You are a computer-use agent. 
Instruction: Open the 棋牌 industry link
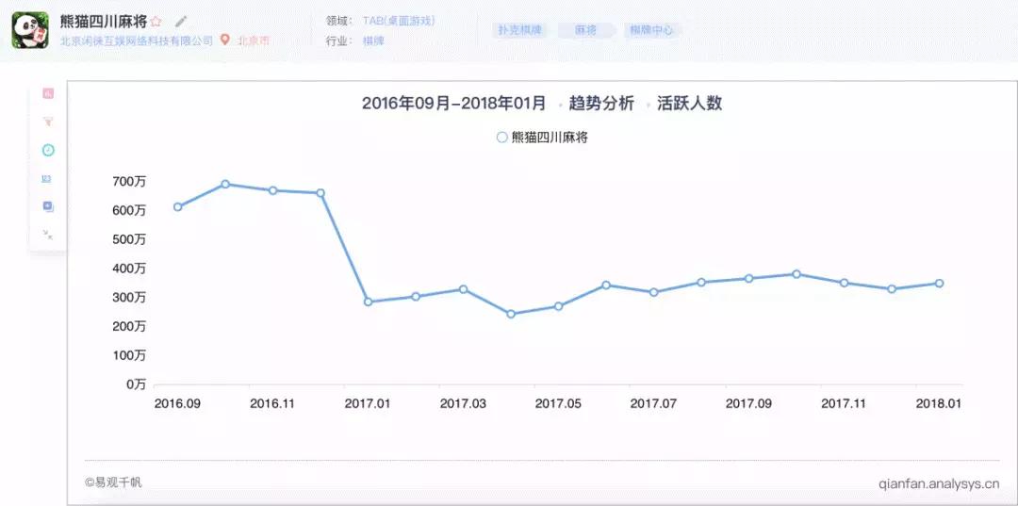(373, 41)
